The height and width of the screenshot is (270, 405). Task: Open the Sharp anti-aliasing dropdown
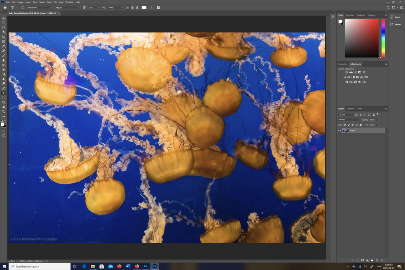coord(115,7)
